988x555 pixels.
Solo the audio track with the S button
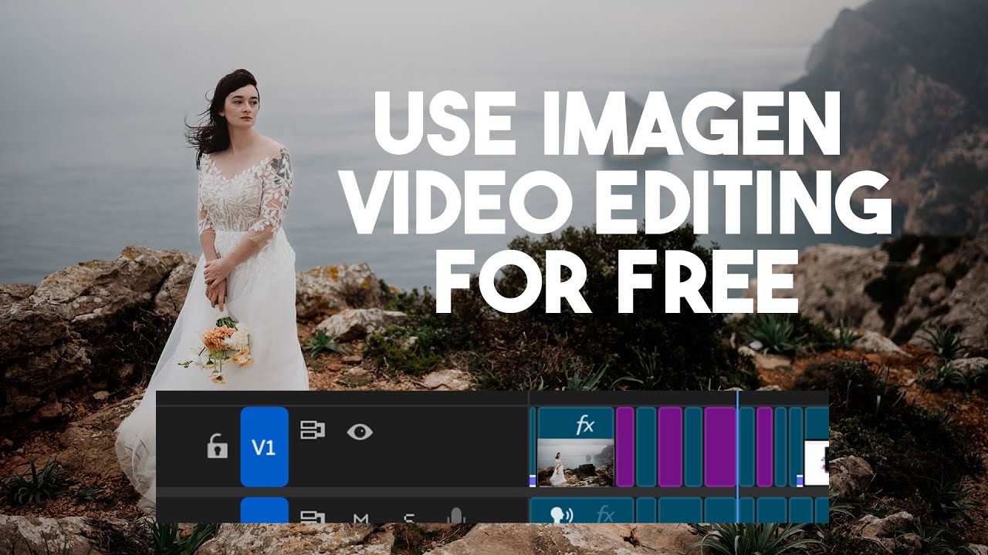(408, 518)
